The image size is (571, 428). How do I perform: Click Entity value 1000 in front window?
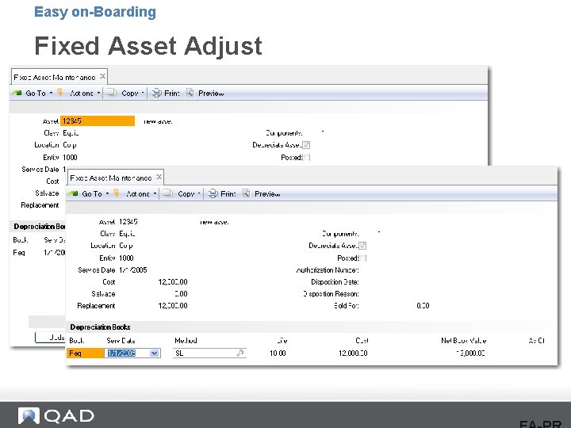[126, 258]
